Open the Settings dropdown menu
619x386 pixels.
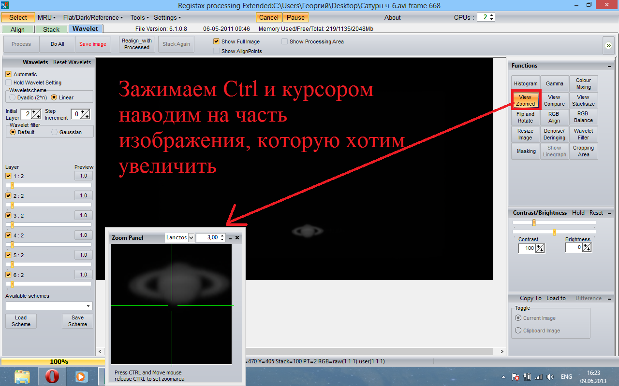coord(168,17)
